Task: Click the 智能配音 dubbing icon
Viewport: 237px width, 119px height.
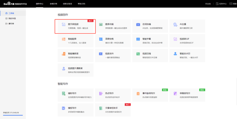Action: (63, 39)
